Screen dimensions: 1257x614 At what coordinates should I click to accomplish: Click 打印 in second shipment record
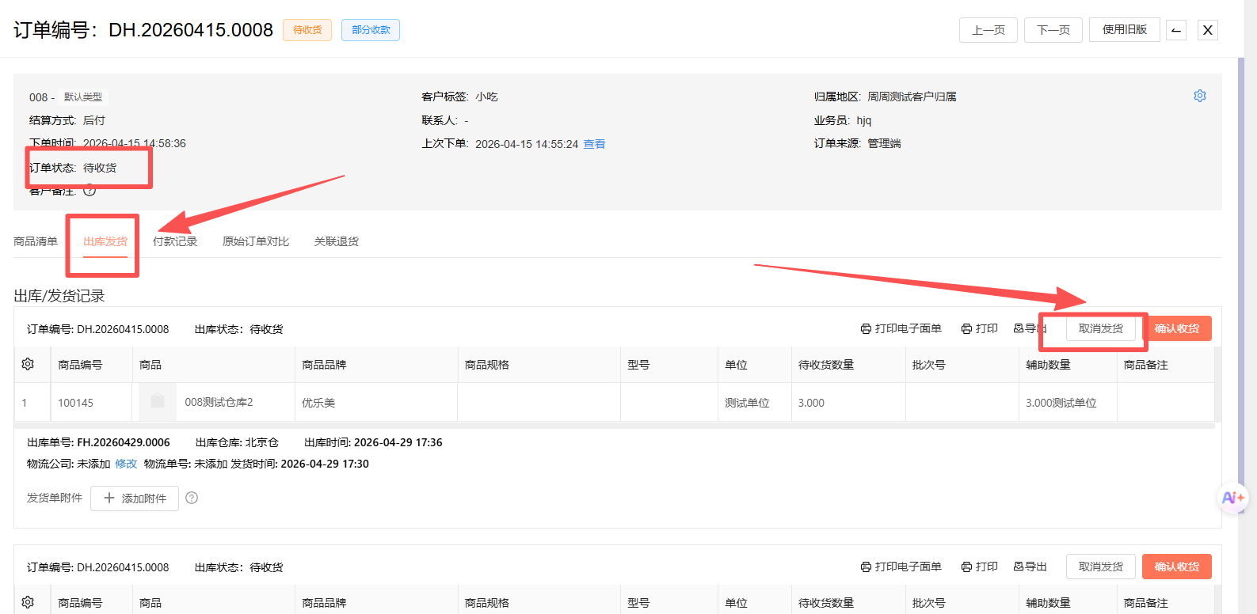[x=980, y=567]
